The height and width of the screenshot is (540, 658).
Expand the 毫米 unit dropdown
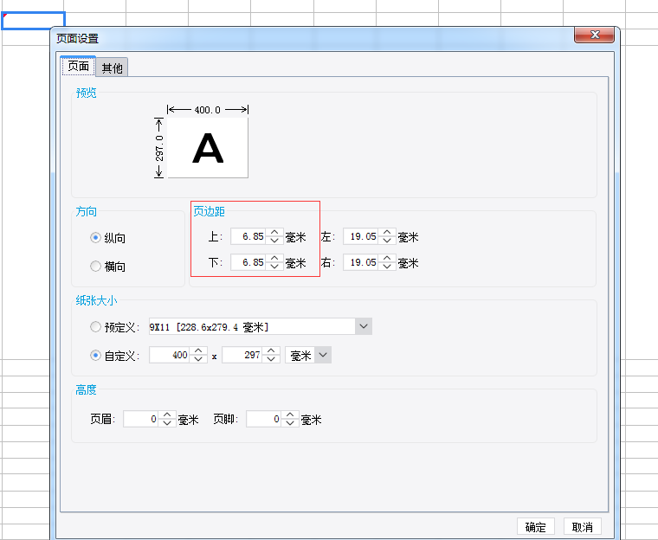click(323, 355)
